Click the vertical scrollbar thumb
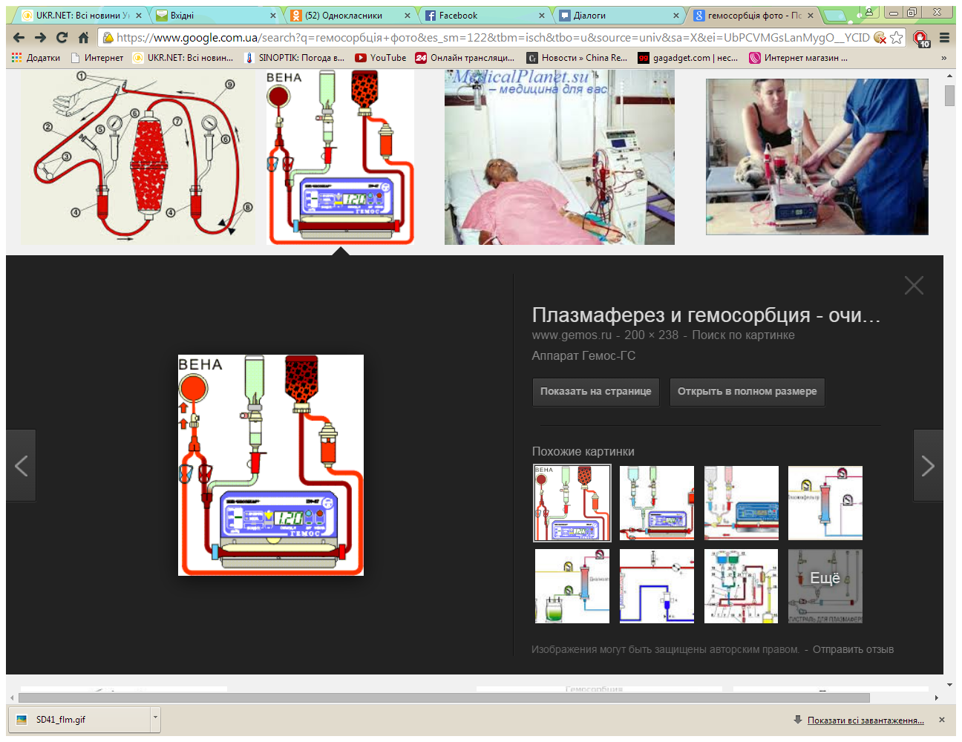This screenshot has width=962, height=742. click(x=950, y=96)
